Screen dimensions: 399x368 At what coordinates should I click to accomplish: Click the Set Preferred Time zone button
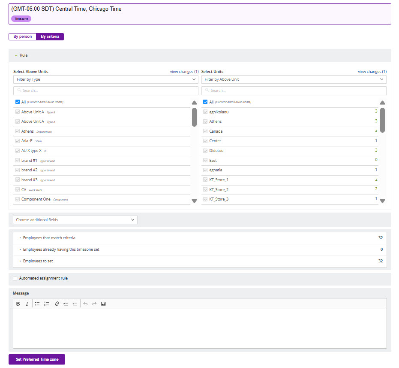[x=37, y=359]
